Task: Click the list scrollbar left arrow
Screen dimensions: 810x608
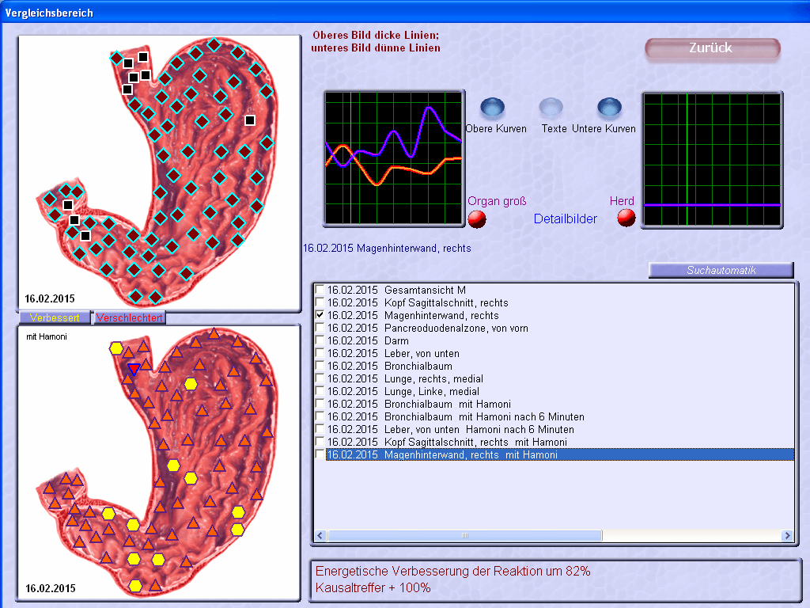Action: 320,536
